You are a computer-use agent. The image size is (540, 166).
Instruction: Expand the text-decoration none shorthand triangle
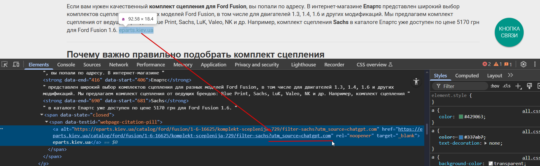pos(486,143)
